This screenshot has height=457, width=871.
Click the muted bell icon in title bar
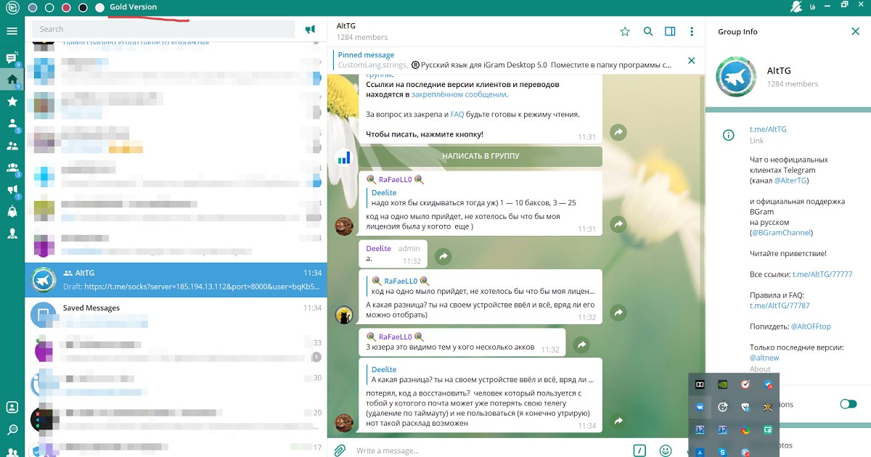point(796,7)
